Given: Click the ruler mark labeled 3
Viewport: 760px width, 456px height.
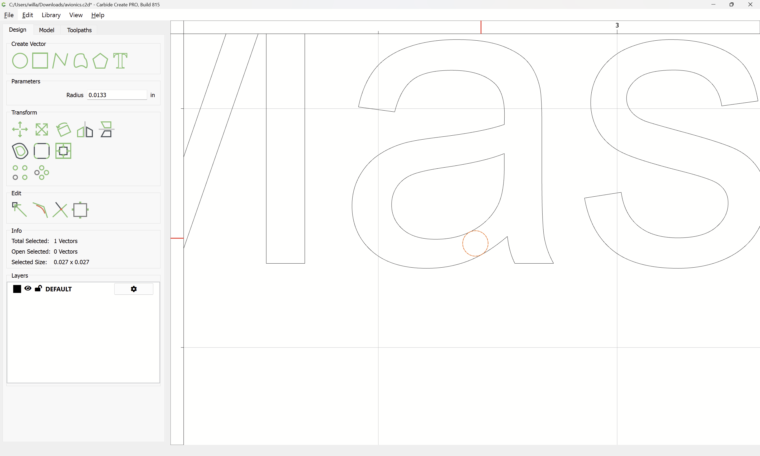Looking at the screenshot, I should [x=617, y=26].
